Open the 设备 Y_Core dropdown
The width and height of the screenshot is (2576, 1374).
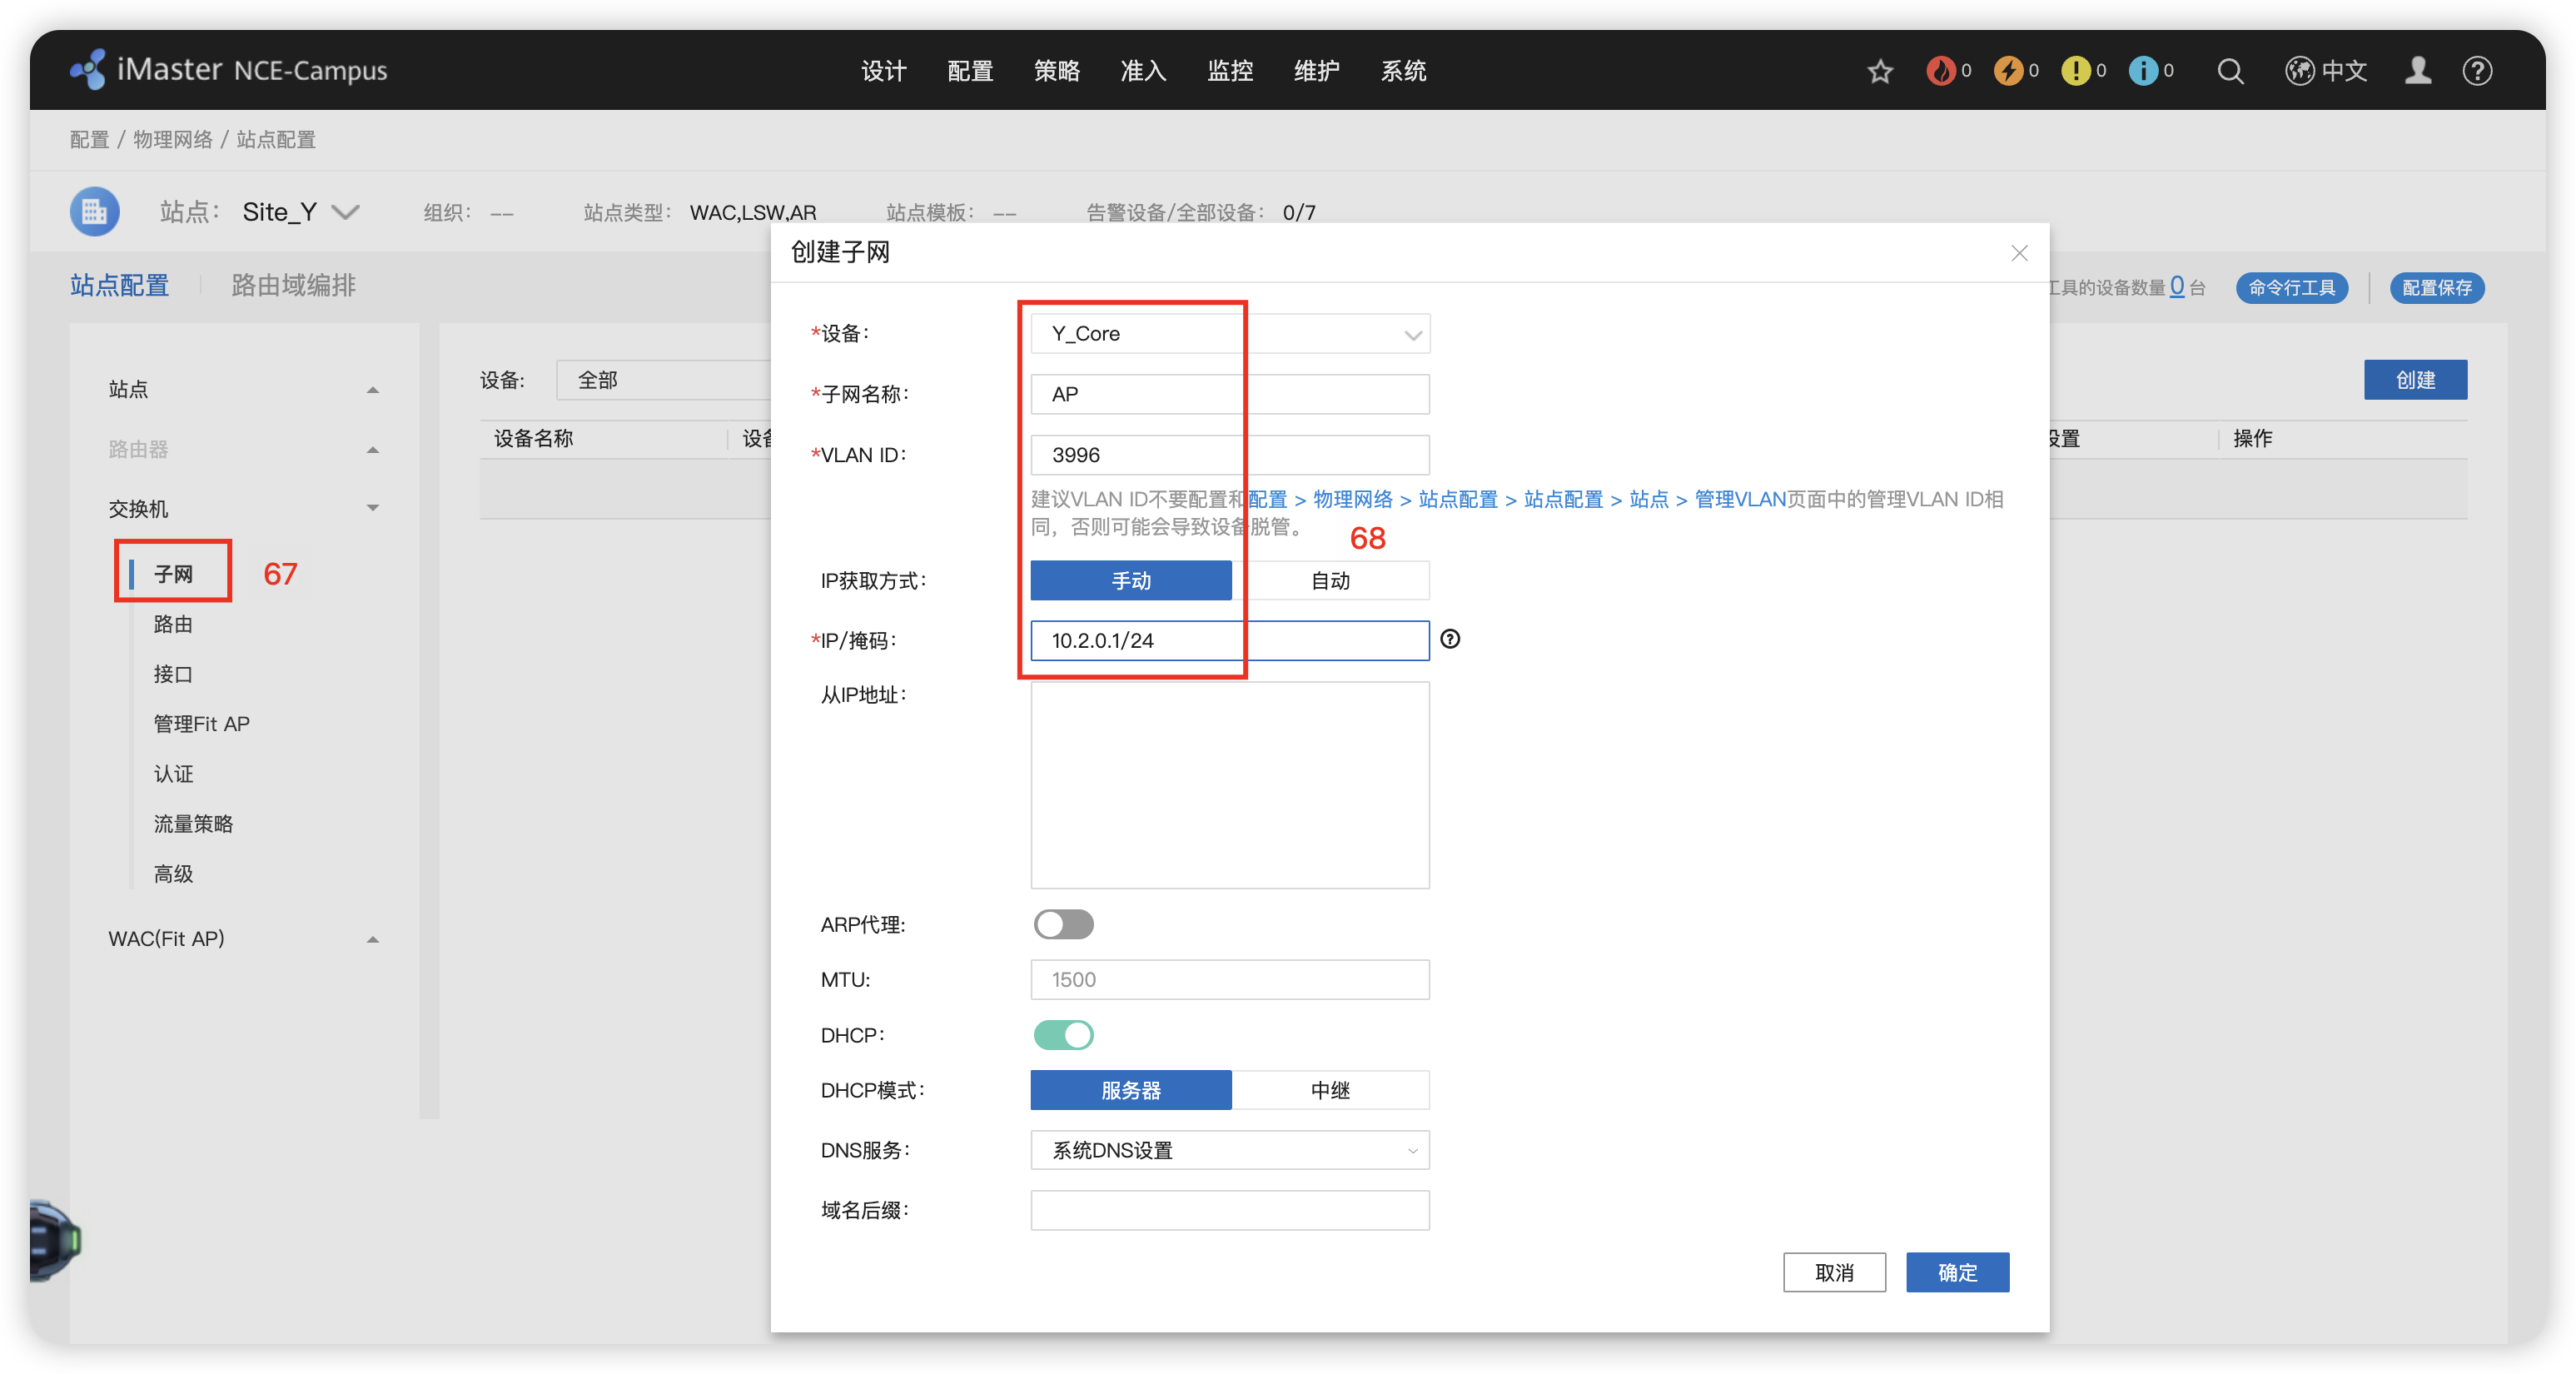pos(1230,334)
